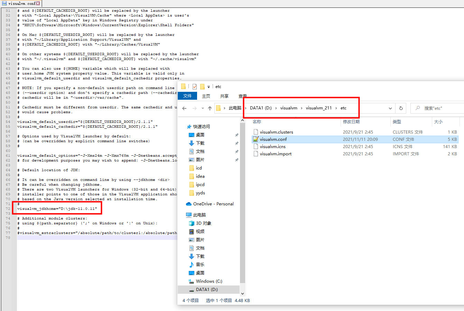
Task: Switch to the 查看 ribbon tab
Action: (x=242, y=96)
